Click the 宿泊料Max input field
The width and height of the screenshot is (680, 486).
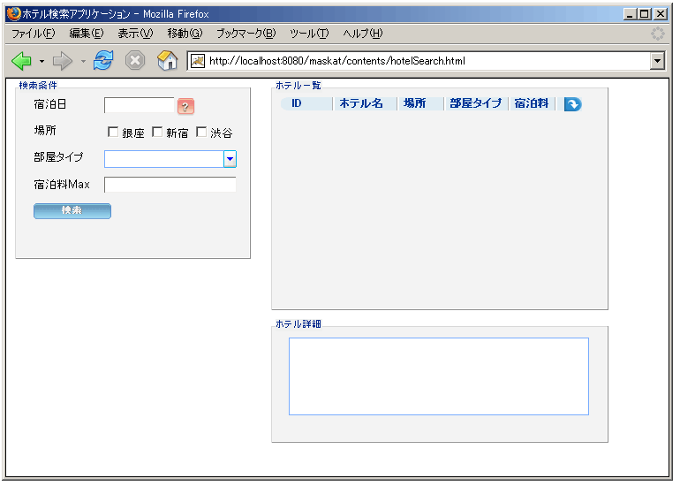[x=170, y=185]
